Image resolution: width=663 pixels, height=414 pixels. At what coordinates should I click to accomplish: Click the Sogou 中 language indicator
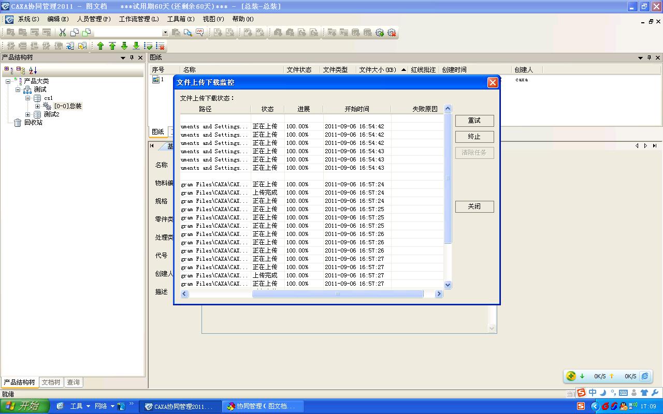pyautogui.click(x=593, y=393)
